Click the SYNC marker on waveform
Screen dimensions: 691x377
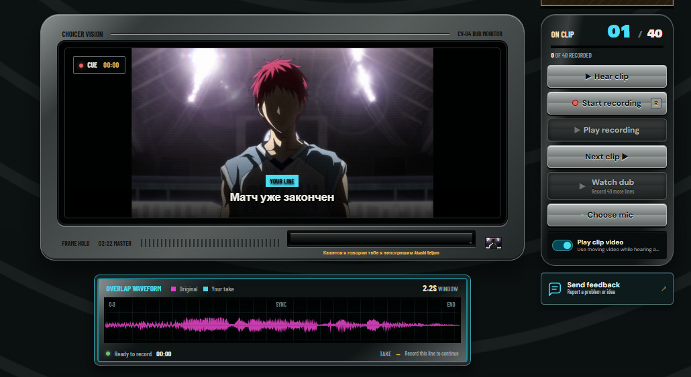point(281,305)
